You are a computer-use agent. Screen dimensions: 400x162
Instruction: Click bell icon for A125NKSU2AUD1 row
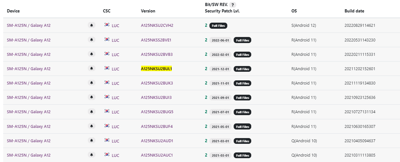pos(92,141)
